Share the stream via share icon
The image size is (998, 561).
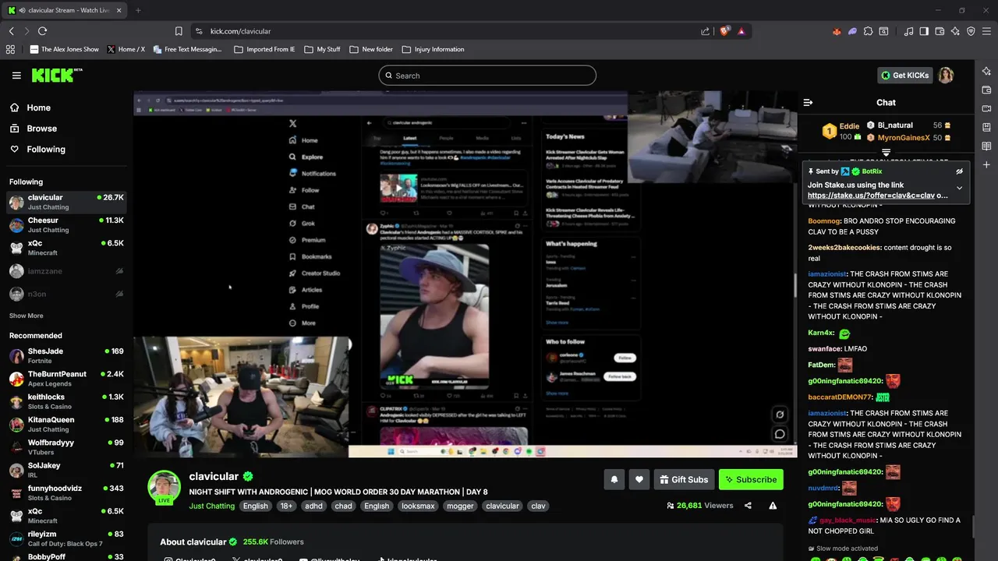click(748, 506)
